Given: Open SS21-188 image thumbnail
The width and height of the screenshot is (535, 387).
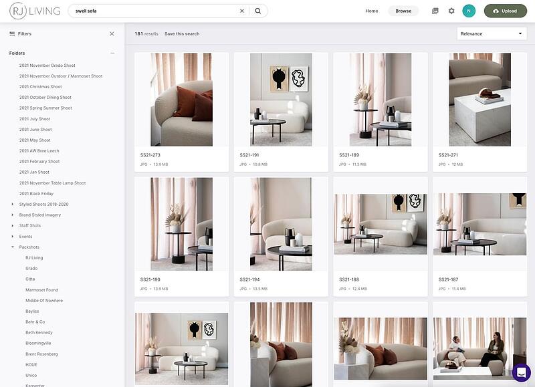Looking at the screenshot, I should (381, 224).
